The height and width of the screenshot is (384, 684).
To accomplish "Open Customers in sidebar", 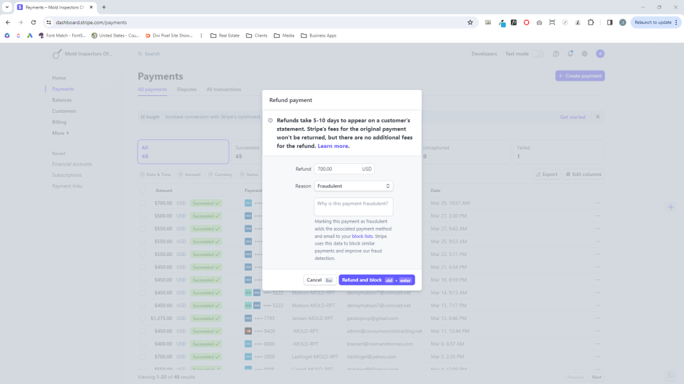I will [x=64, y=111].
